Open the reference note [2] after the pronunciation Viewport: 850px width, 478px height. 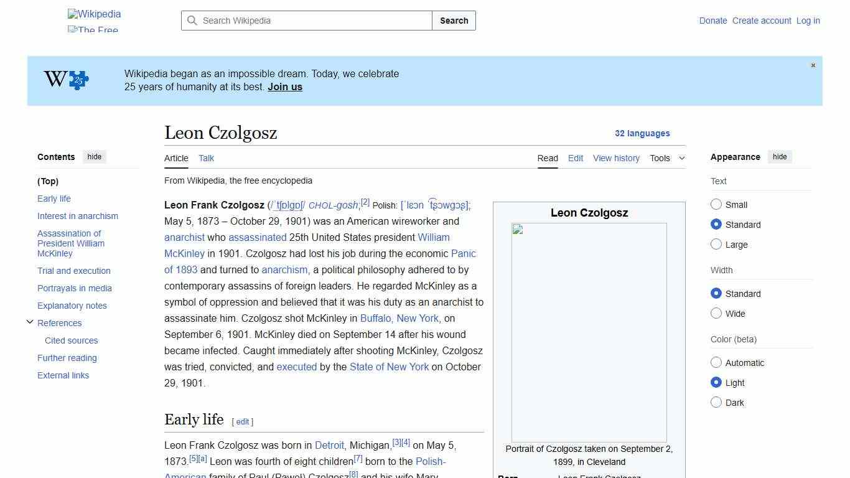[365, 202]
